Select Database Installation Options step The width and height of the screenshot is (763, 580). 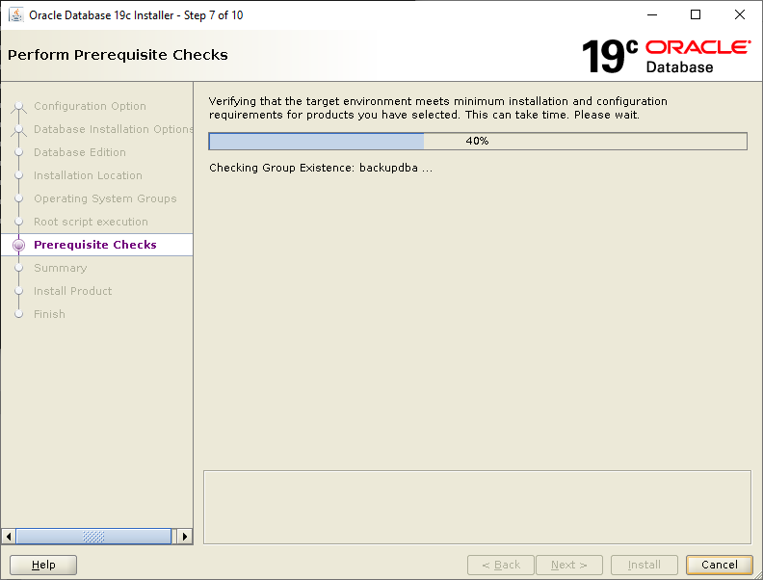pyautogui.click(x=114, y=129)
